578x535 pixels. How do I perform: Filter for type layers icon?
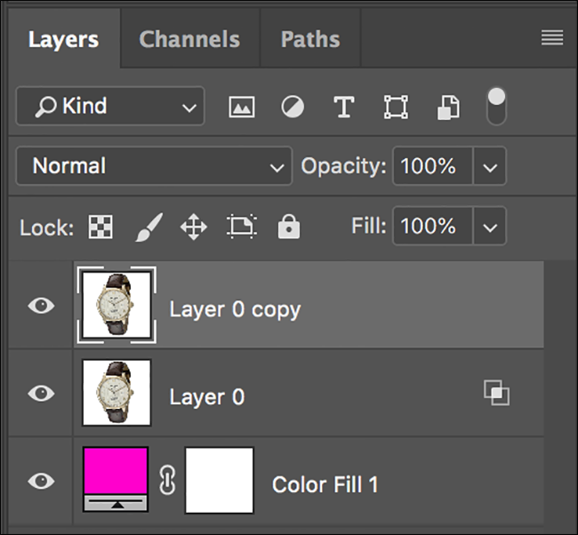pyautogui.click(x=343, y=108)
